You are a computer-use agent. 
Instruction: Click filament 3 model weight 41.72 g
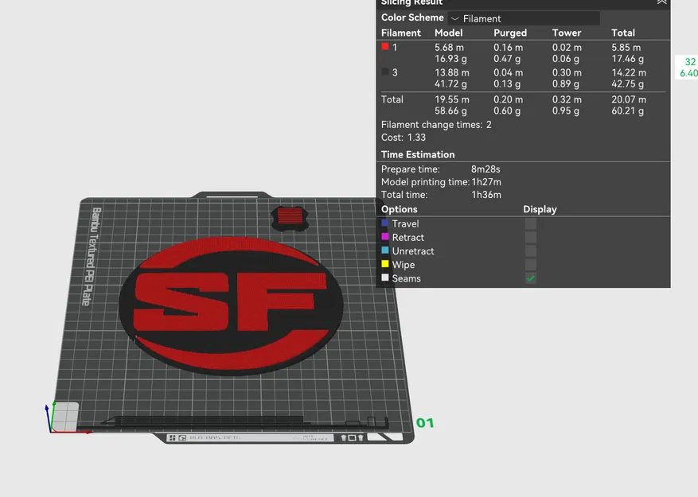tap(450, 83)
